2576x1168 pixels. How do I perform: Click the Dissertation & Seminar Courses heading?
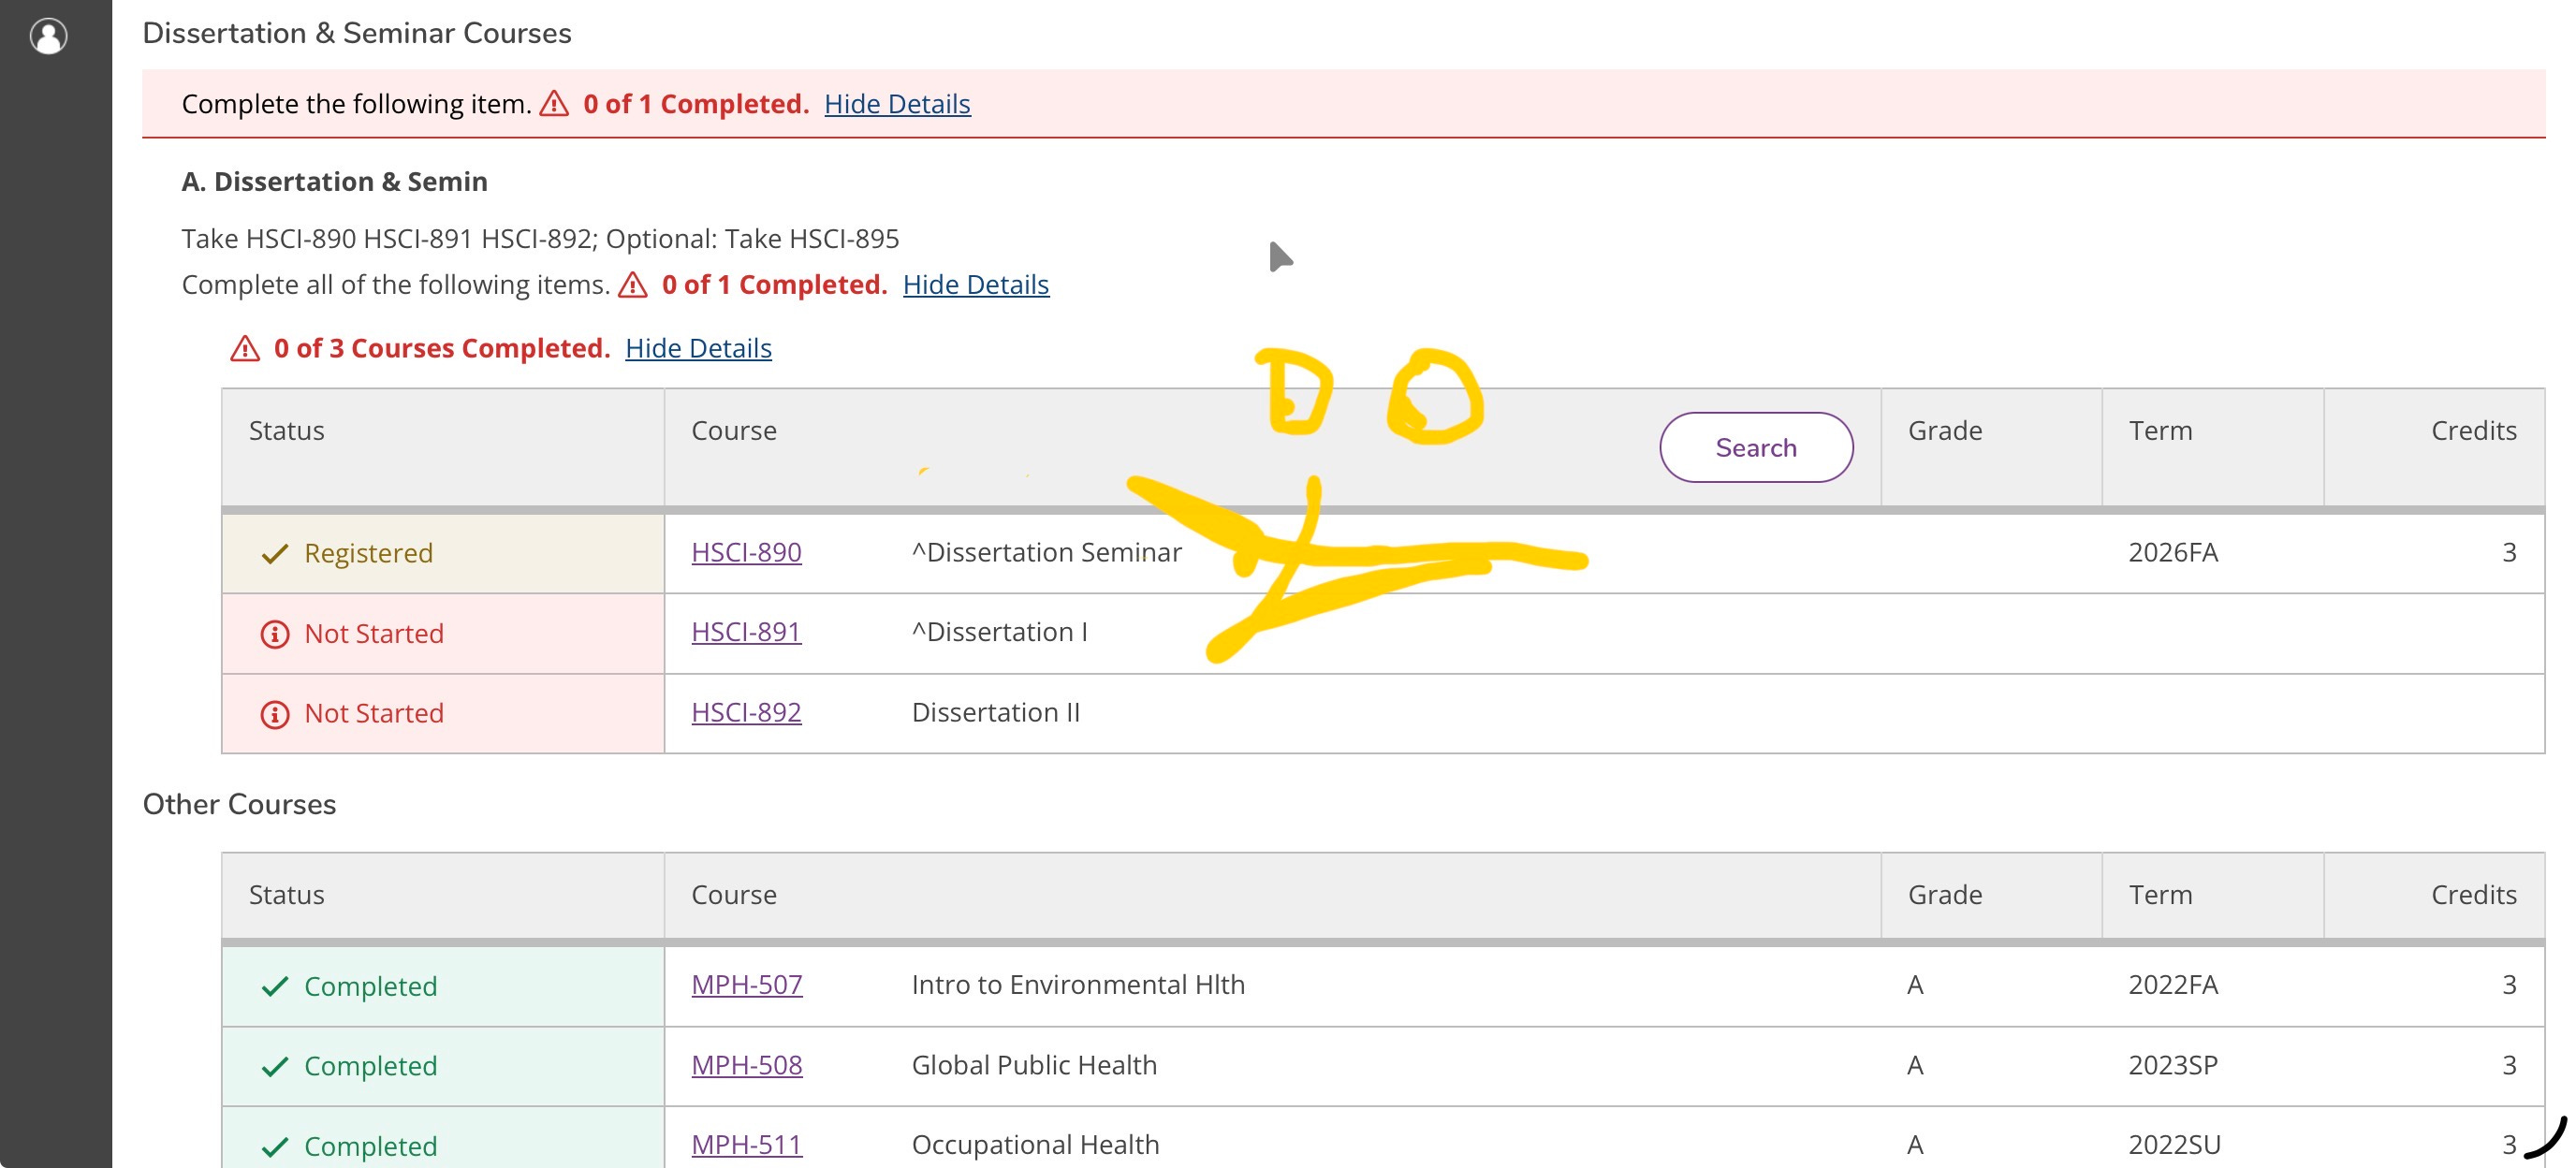coord(357,33)
